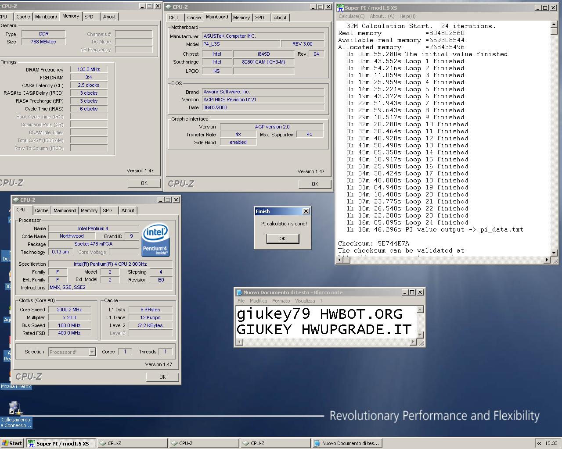The width and height of the screenshot is (562, 449).
Task: Close the Finish dialog with X
Action: click(x=306, y=211)
